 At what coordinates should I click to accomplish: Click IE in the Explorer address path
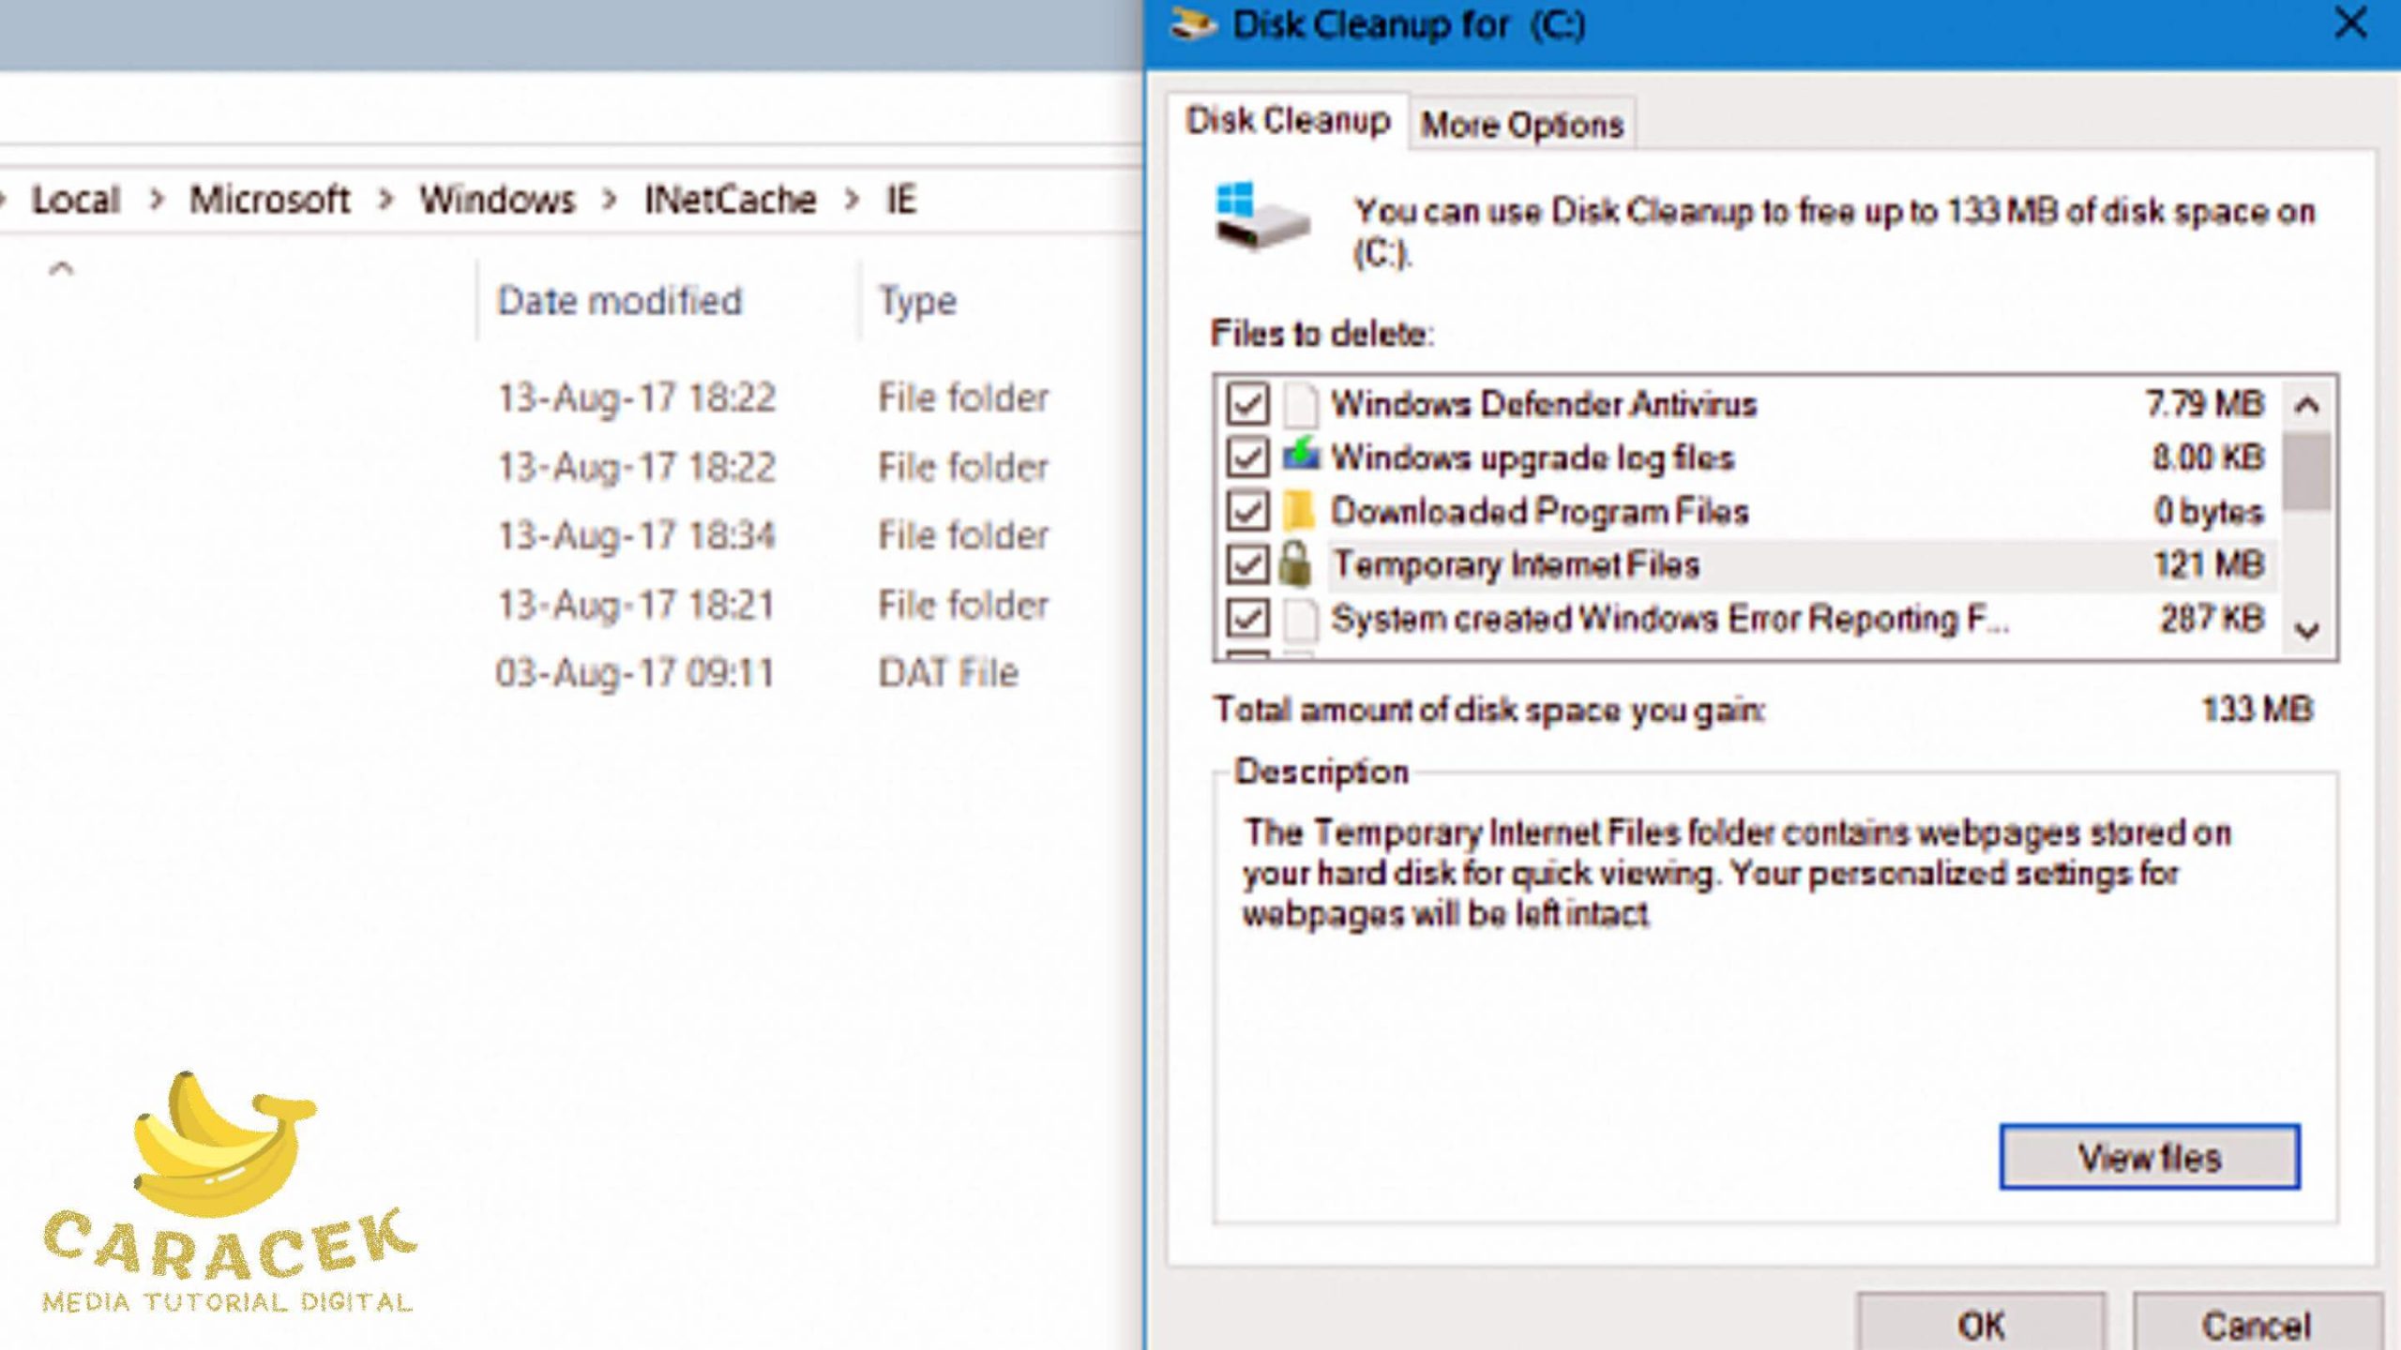coord(900,200)
